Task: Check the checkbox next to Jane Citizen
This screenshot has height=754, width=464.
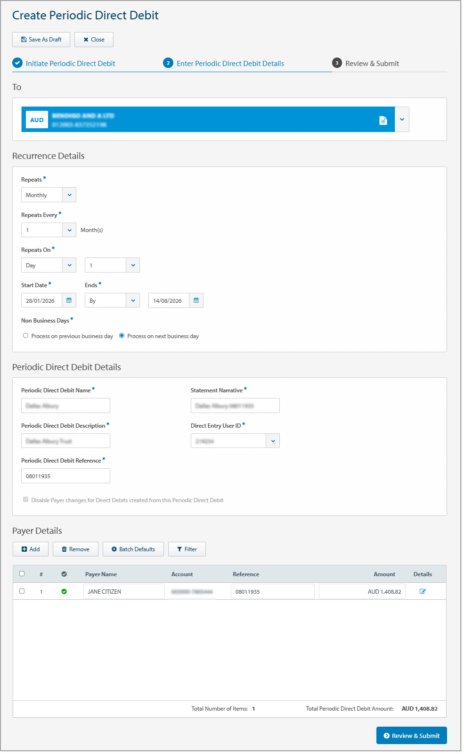Action: pos(22,591)
